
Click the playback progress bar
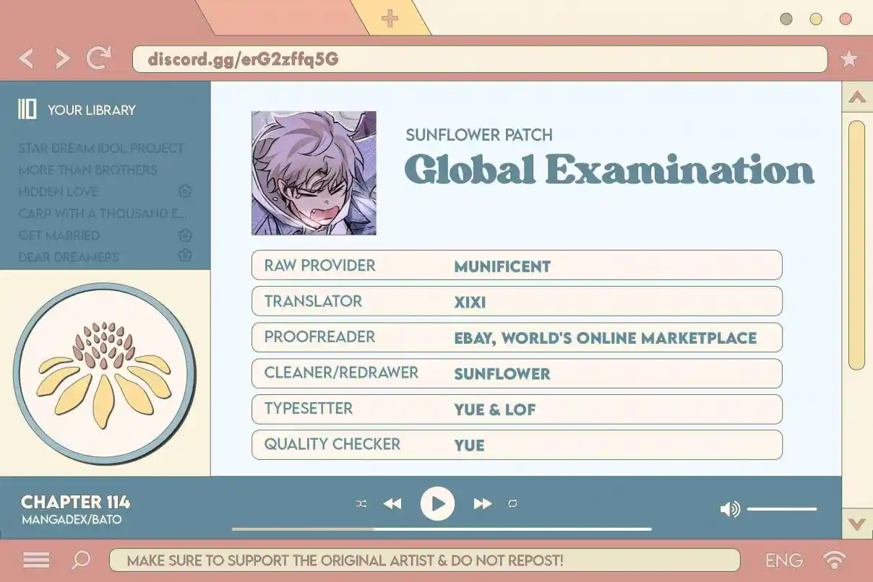coord(442,529)
